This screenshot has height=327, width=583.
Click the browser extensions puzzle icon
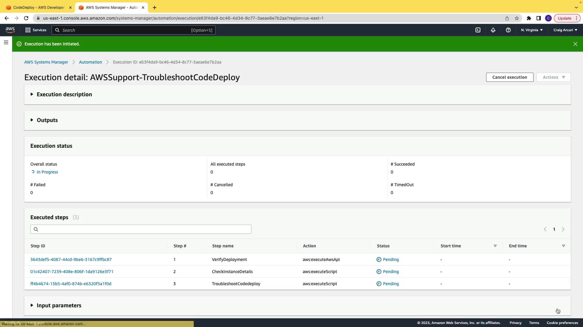529,18
